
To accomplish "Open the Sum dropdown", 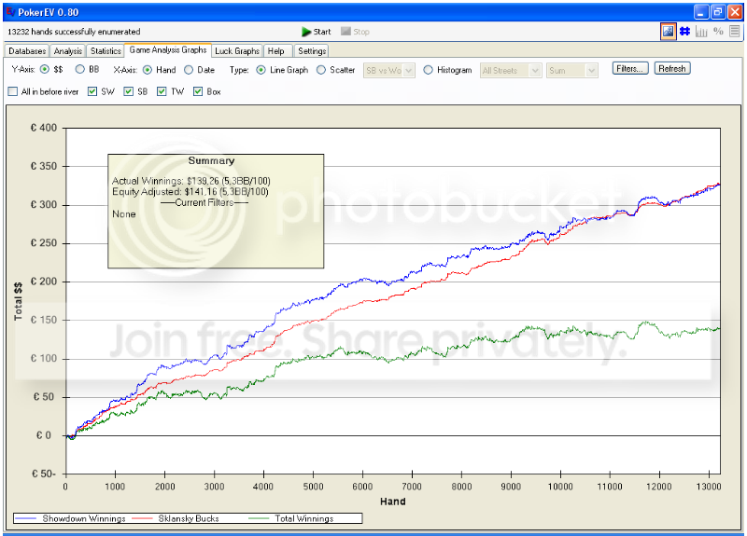I will [571, 71].
